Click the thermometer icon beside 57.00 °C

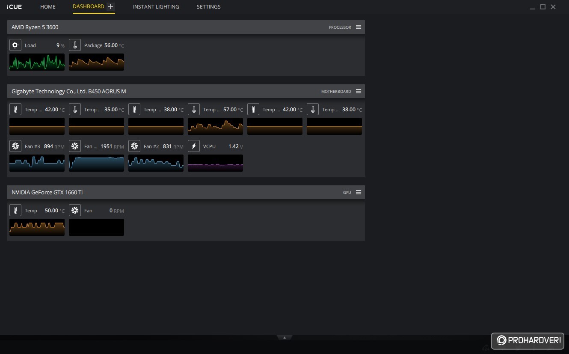[194, 110]
